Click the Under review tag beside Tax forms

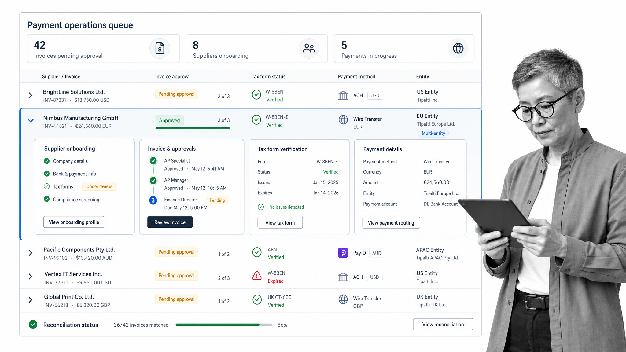click(x=99, y=186)
